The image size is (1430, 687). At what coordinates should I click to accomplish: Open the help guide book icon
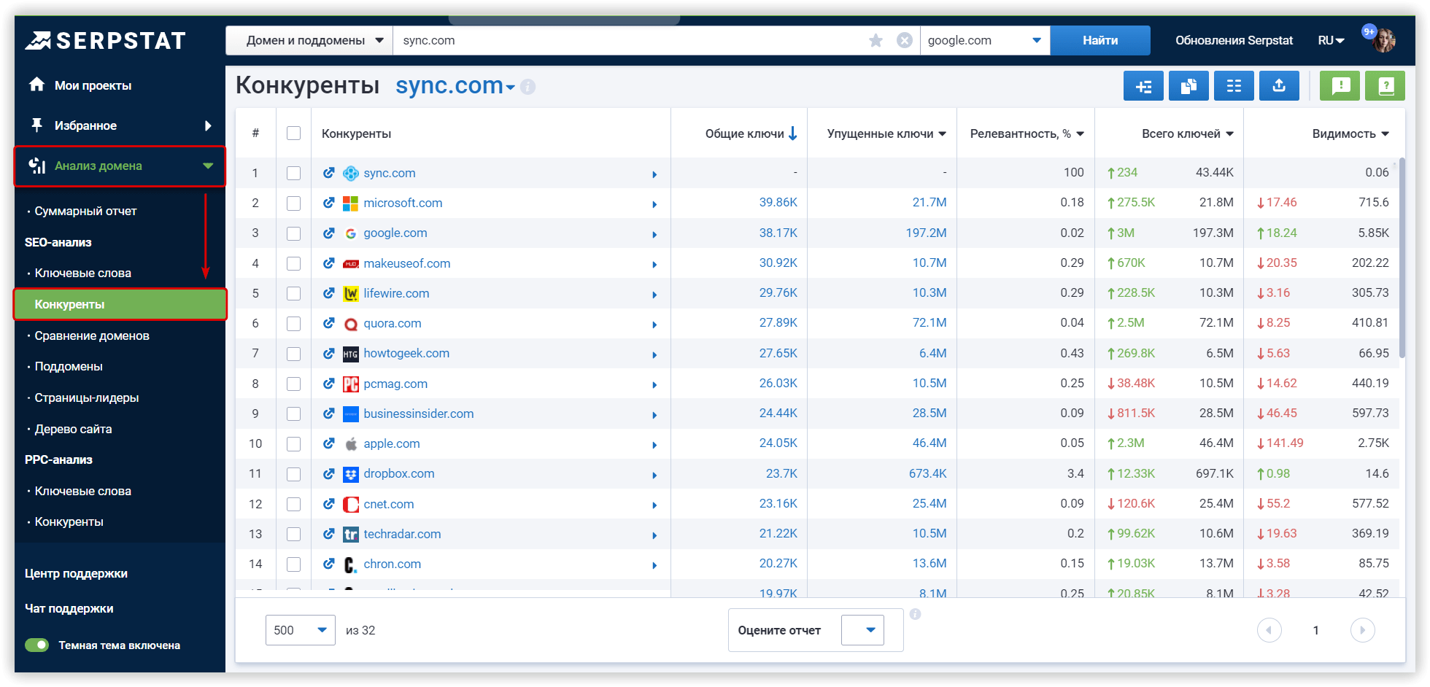point(1385,85)
